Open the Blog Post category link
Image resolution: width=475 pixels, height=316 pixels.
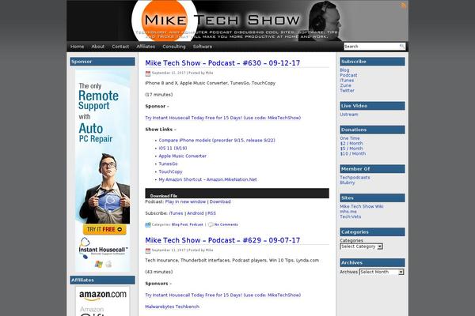coord(180,224)
